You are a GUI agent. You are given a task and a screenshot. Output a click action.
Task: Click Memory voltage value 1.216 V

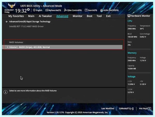click(x=143, y=61)
